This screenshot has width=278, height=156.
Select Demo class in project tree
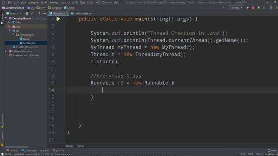(26, 39)
